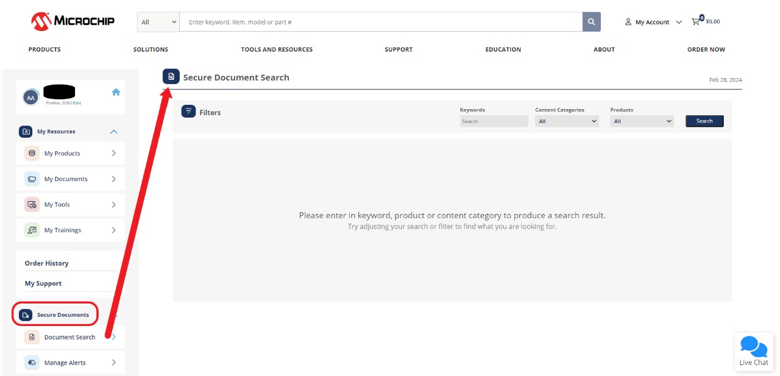The height and width of the screenshot is (376, 780).
Task: Select the My Products icon
Action: 32,153
